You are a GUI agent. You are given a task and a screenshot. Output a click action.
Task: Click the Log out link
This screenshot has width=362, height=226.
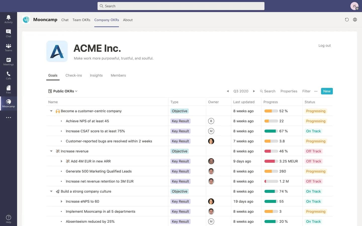[x=324, y=45]
